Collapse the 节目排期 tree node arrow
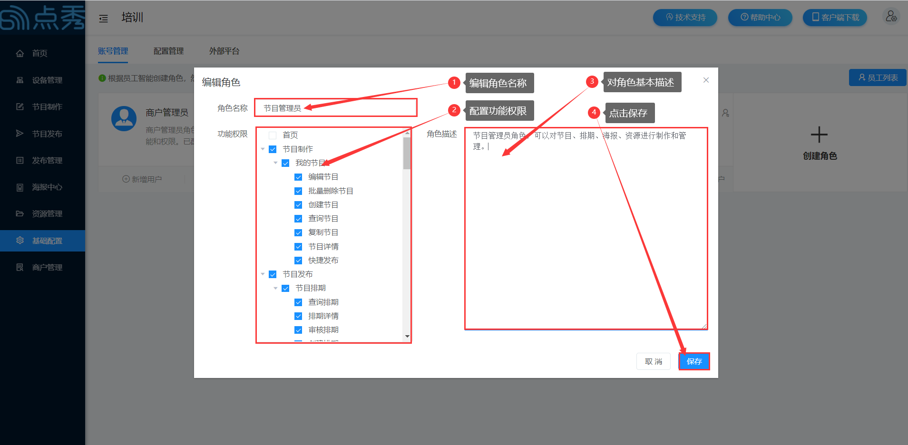This screenshot has height=445, width=908. 275,288
